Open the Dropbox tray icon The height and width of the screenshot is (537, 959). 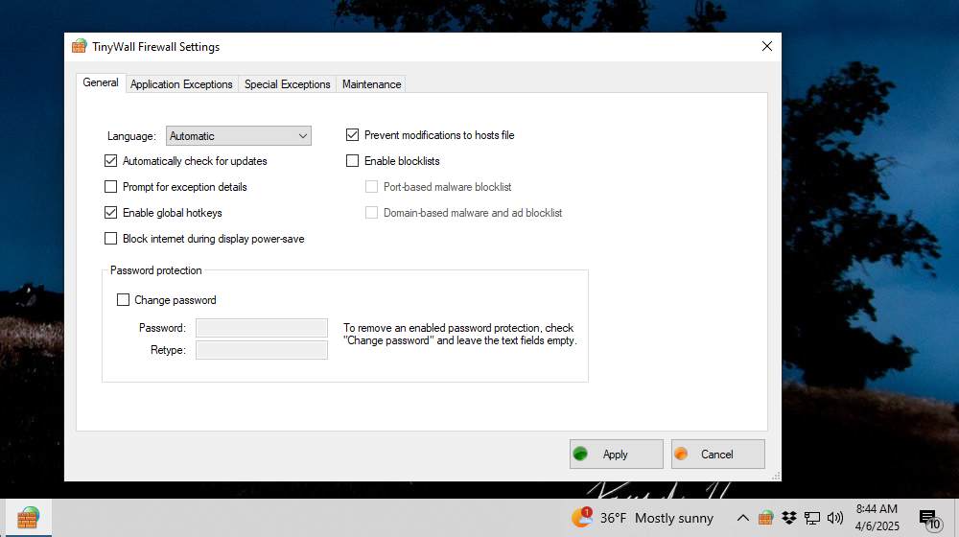(x=789, y=518)
